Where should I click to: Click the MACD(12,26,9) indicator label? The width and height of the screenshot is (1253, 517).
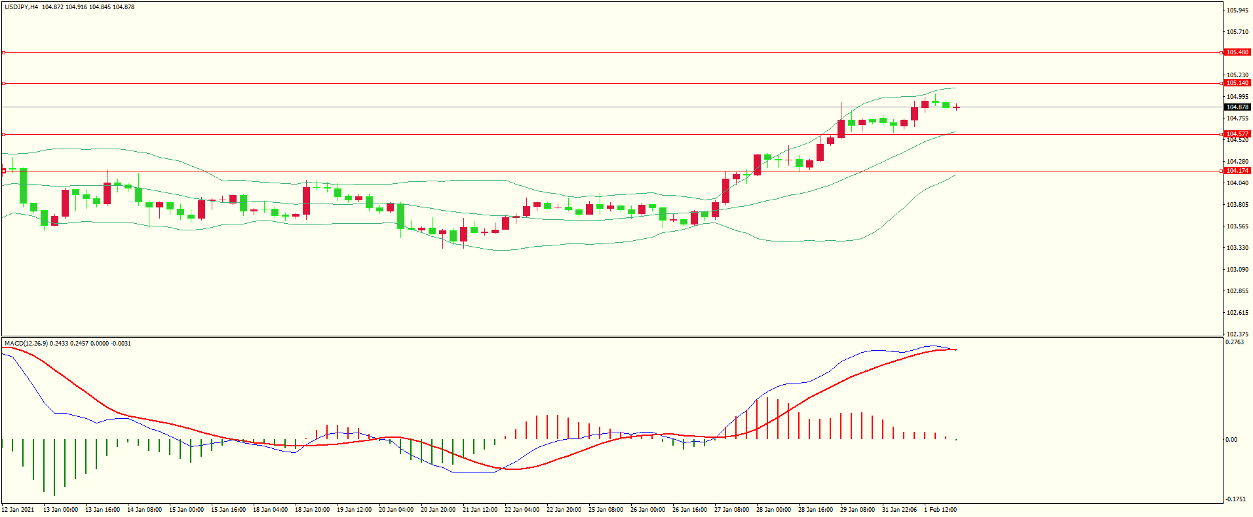[x=26, y=344]
